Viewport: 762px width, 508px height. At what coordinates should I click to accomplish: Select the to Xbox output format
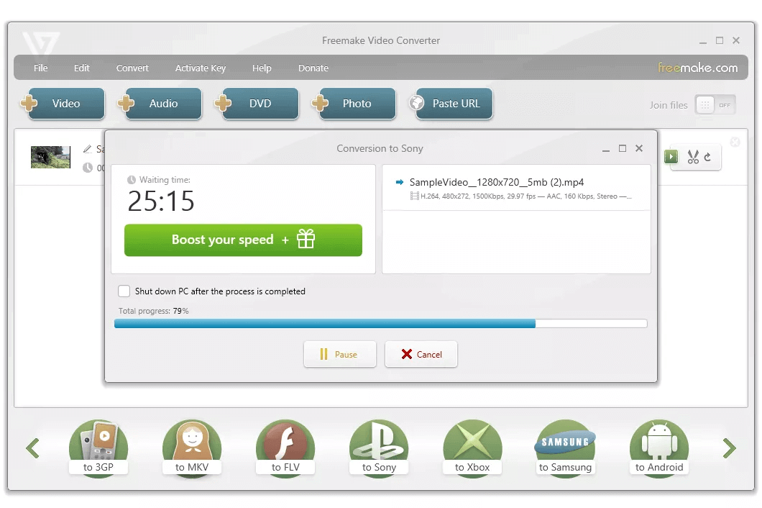coord(472,448)
